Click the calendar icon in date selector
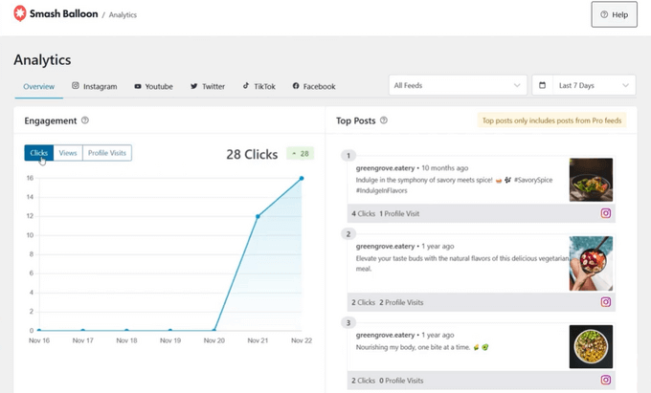 pyautogui.click(x=542, y=85)
